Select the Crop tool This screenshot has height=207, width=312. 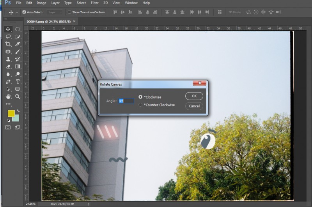click(8, 44)
